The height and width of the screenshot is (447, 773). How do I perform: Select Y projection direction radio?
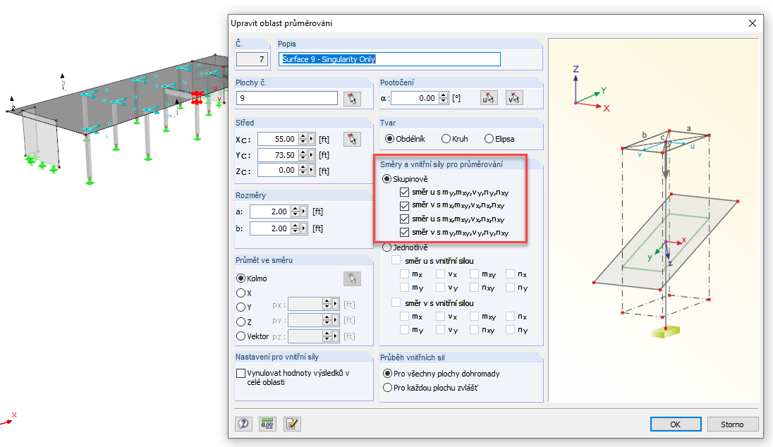coord(241,307)
